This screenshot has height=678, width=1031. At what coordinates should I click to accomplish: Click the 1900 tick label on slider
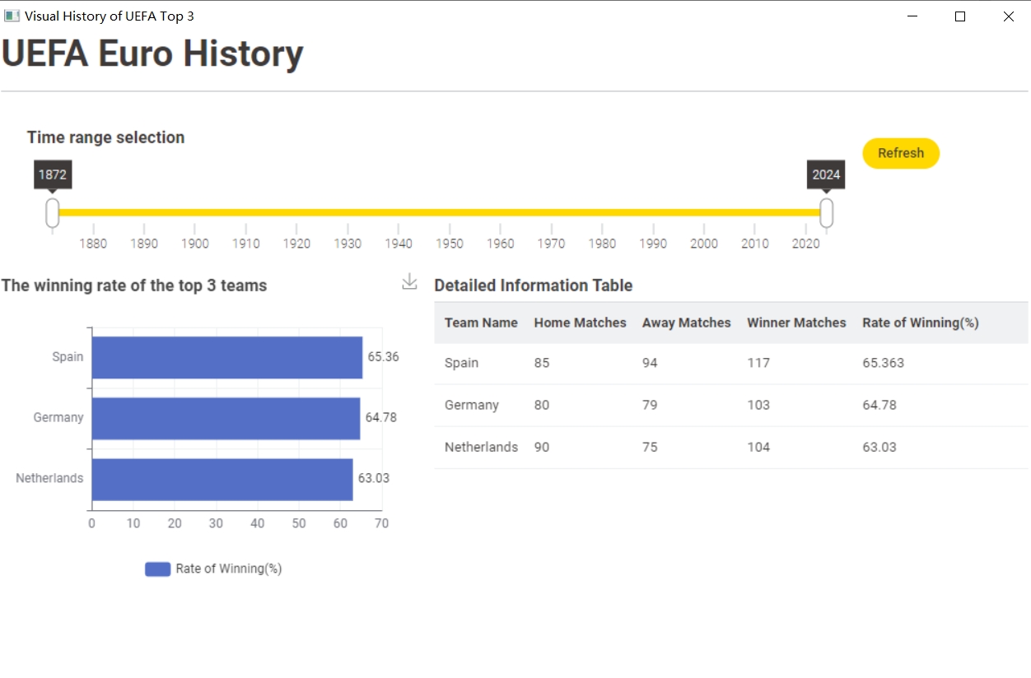pyautogui.click(x=195, y=244)
